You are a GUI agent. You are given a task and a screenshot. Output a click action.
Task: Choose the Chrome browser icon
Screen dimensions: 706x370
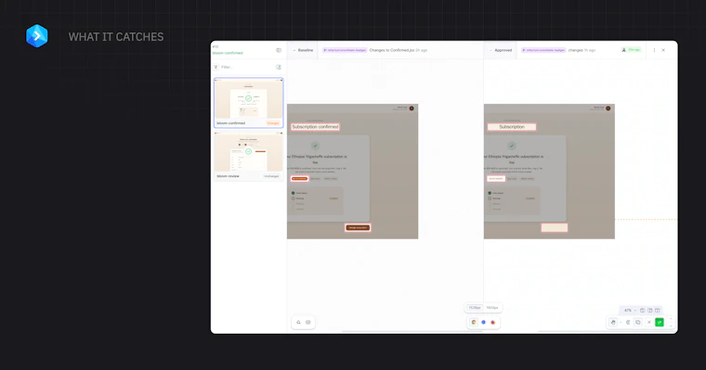pyautogui.click(x=474, y=323)
